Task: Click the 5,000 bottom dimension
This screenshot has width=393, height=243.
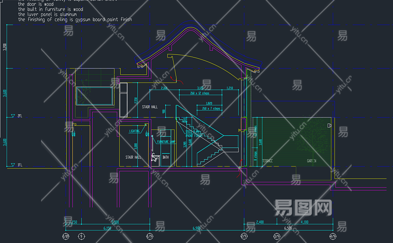Action: coord(115,222)
